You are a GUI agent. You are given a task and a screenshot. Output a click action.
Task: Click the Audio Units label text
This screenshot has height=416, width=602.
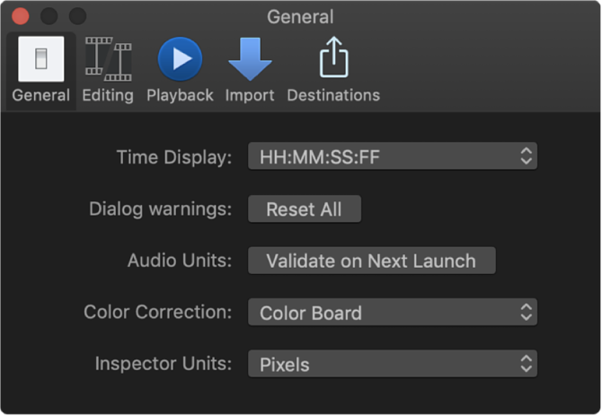click(x=180, y=261)
